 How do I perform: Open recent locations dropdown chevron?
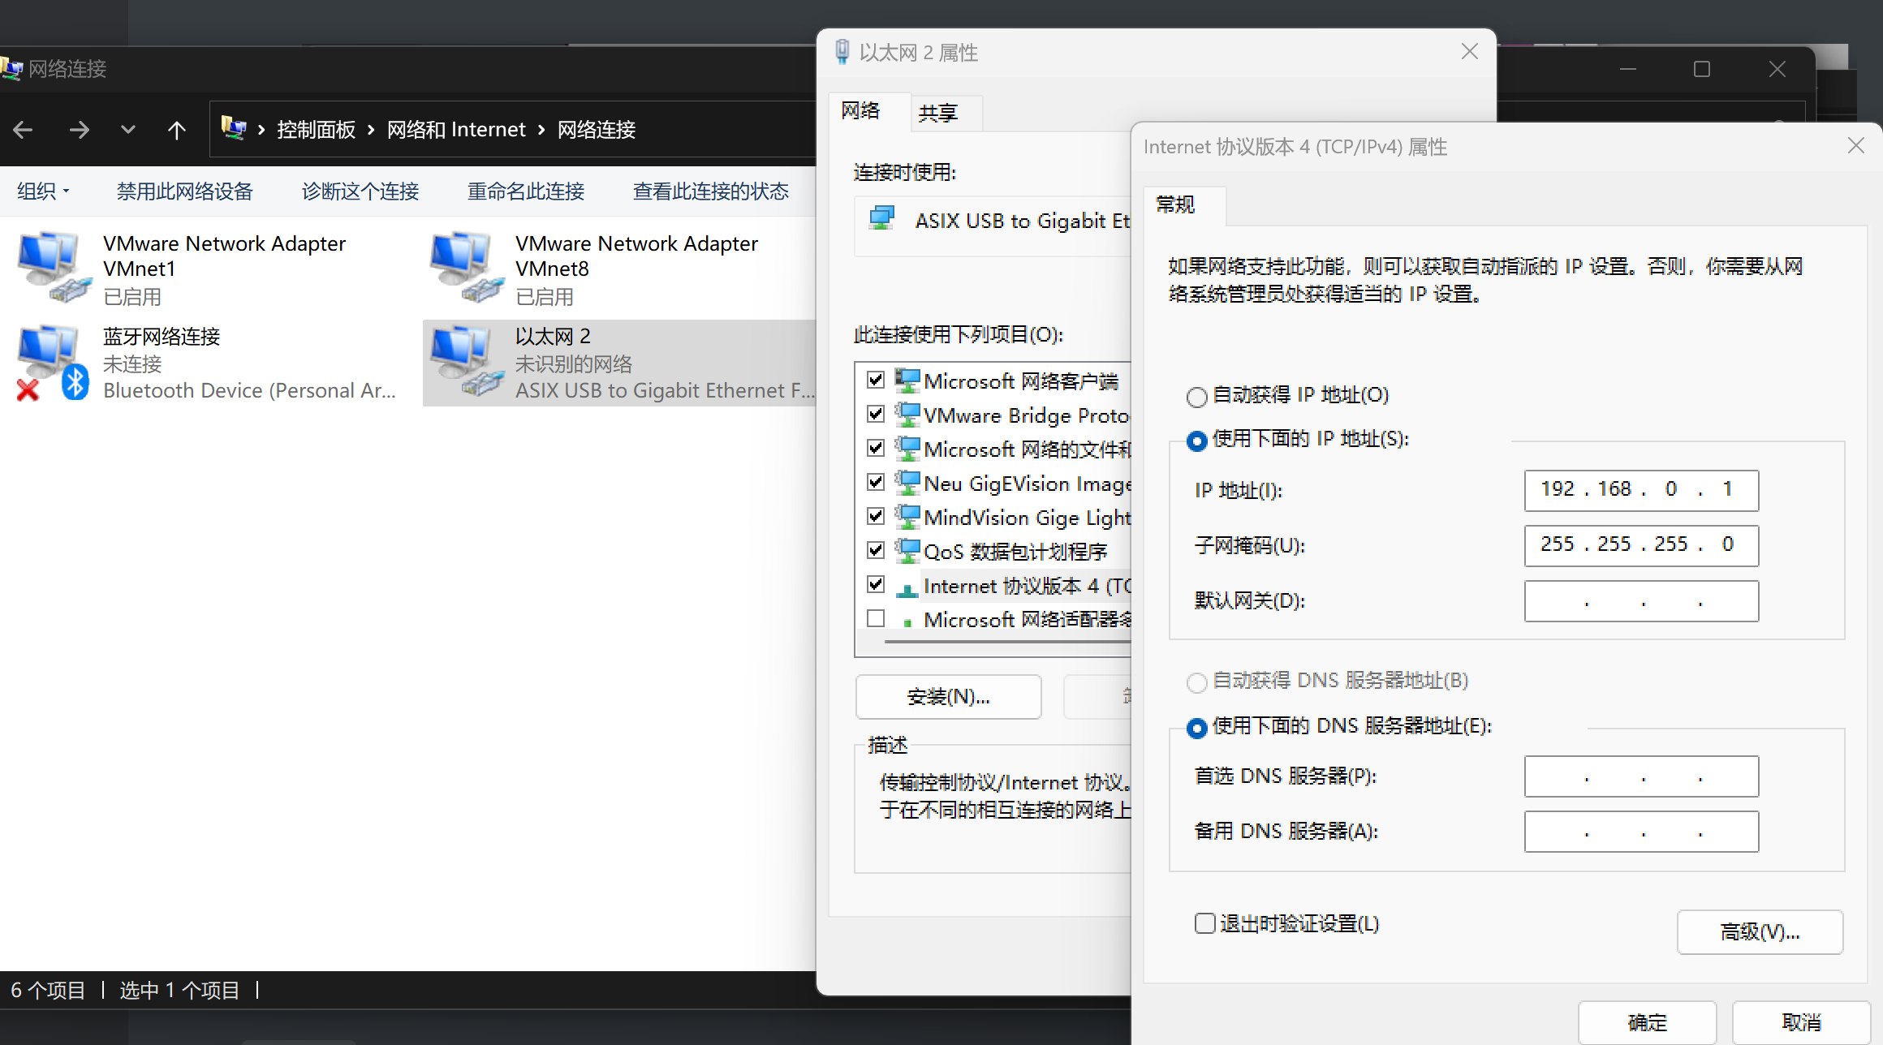127,130
